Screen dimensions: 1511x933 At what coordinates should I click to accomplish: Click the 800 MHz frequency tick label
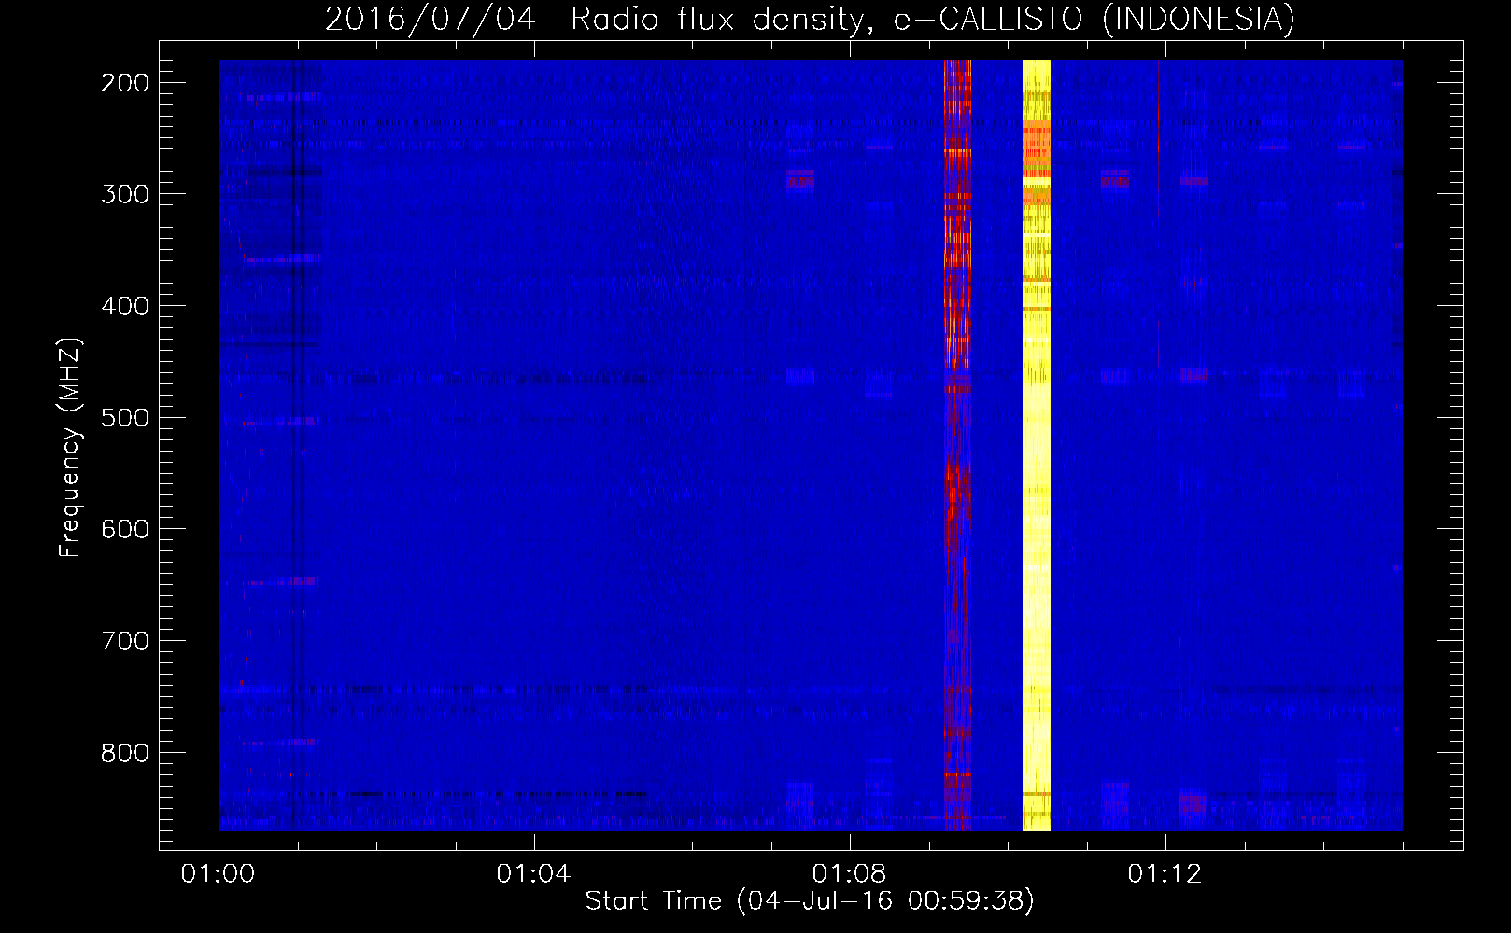125,752
